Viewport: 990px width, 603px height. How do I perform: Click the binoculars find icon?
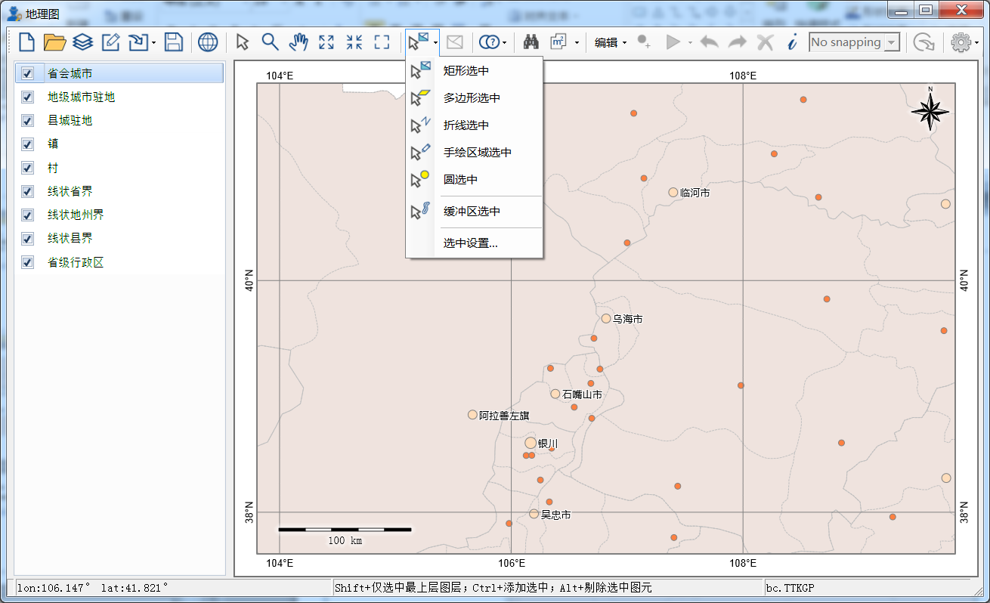pos(531,42)
